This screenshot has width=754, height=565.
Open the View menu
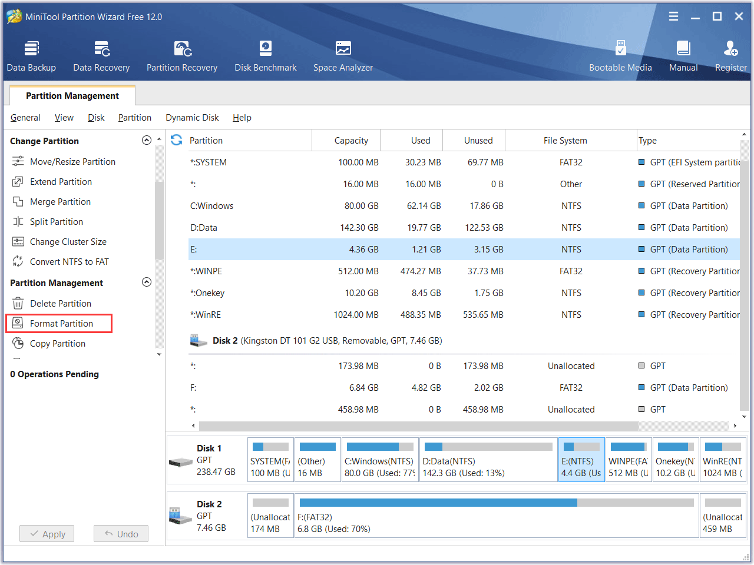pyautogui.click(x=64, y=118)
